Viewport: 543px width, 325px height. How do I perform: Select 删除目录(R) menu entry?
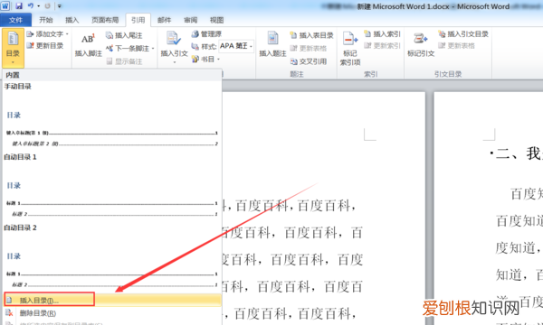pos(112,313)
